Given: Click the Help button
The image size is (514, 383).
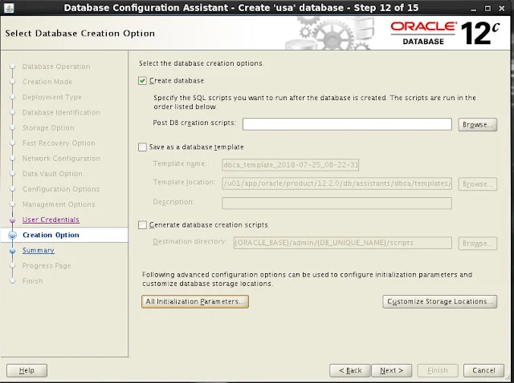Looking at the screenshot, I should [27, 370].
